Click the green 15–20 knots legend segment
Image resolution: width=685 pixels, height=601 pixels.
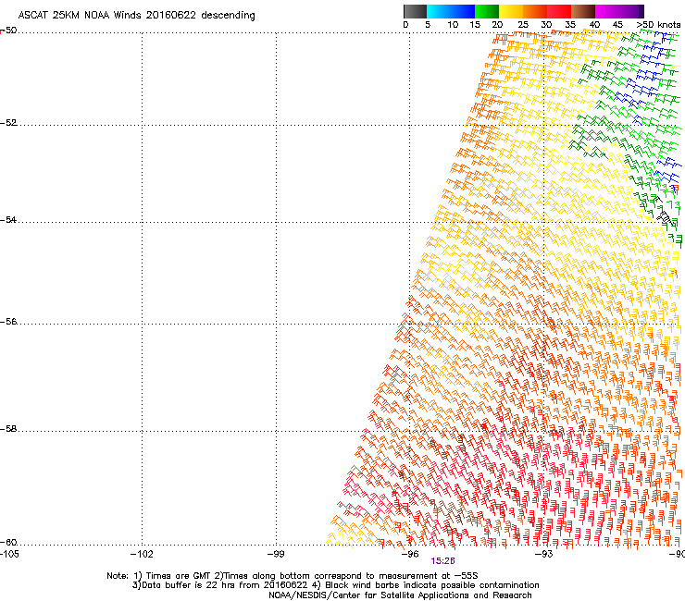[487, 11]
